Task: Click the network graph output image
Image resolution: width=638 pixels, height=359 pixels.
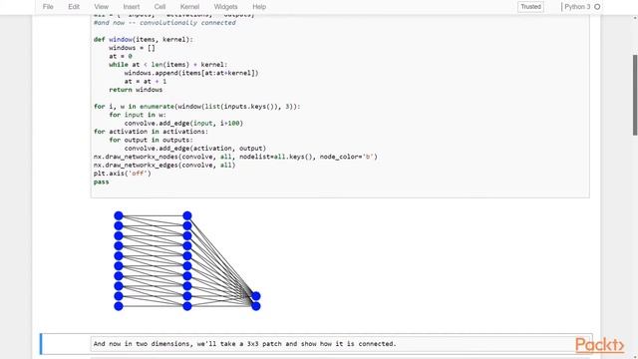Action: point(187,260)
